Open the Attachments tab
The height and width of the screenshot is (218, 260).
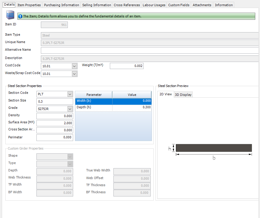coord(202,5)
